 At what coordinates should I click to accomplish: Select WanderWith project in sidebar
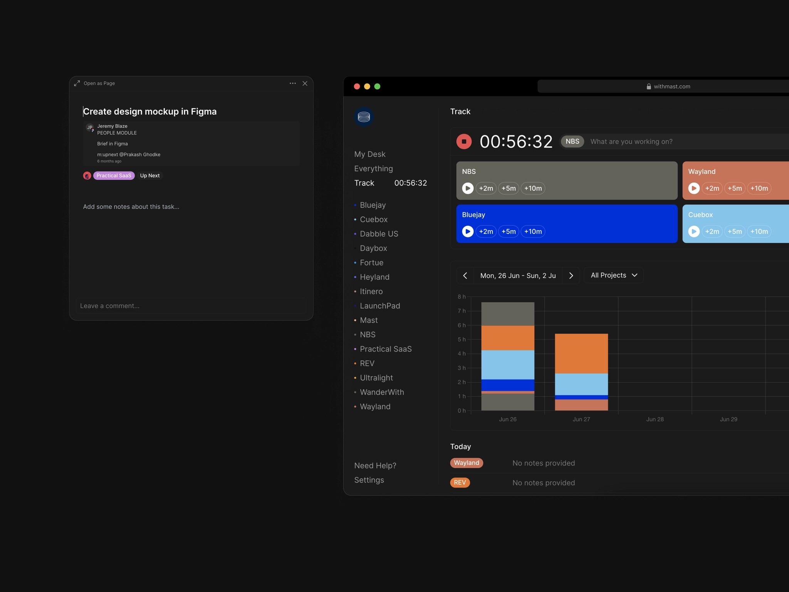pyautogui.click(x=382, y=392)
